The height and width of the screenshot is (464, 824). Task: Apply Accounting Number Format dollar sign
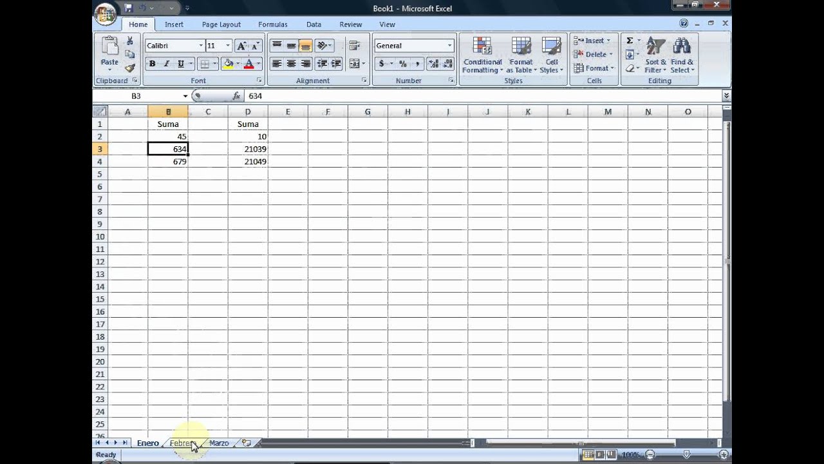click(x=382, y=64)
